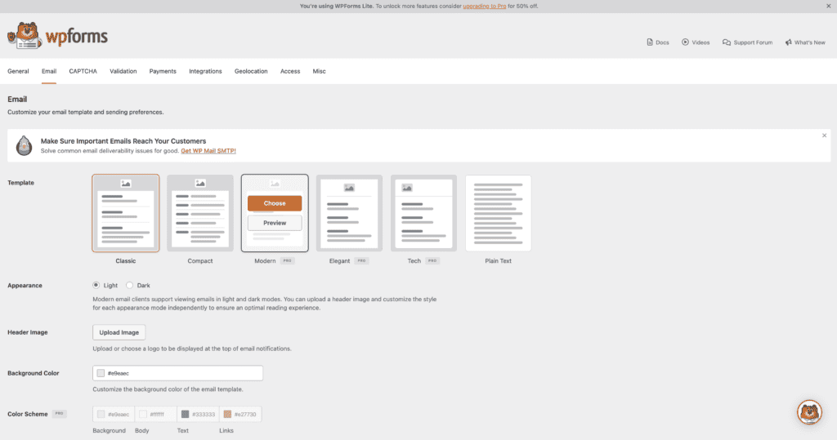Open the Misc tab
This screenshot has width=837, height=440.
click(x=320, y=71)
